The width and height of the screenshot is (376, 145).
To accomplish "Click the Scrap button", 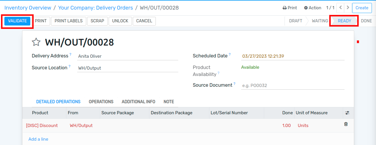I will pyautogui.click(x=97, y=21).
